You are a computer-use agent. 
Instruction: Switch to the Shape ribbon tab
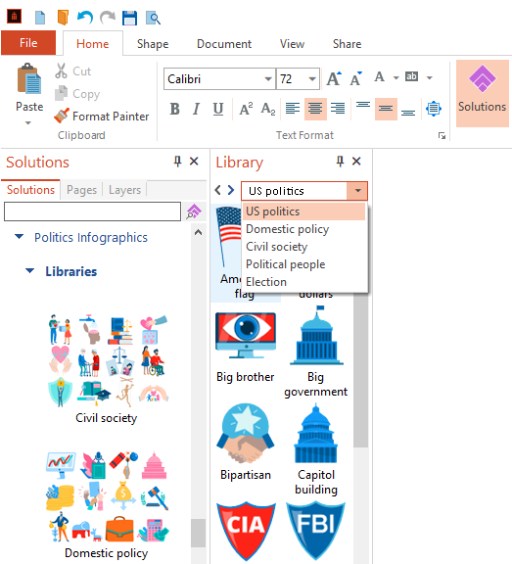click(153, 43)
